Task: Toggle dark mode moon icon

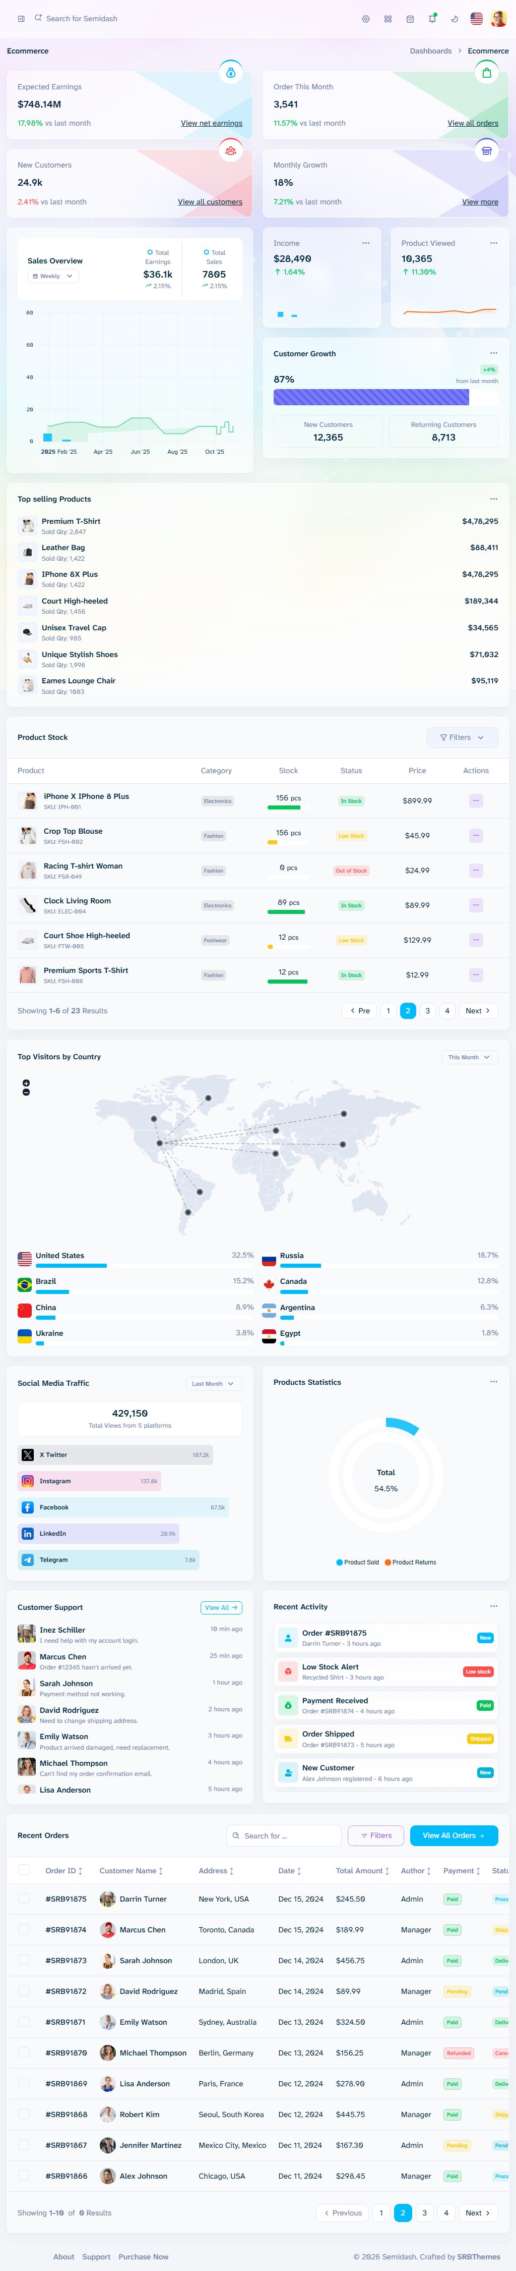Action: [455, 19]
